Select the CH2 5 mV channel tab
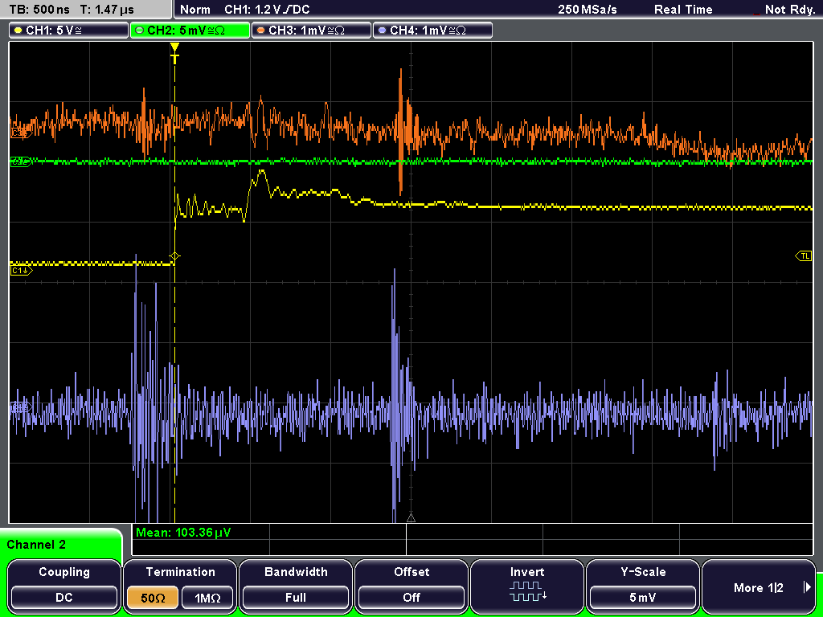This screenshot has width=823, height=617. tap(190, 31)
